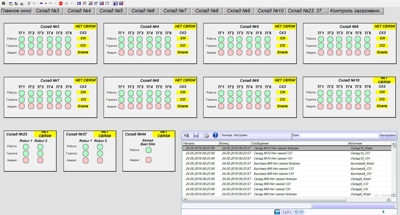This screenshot has width=400, height=215.
Task: Click the undo arrow beside time range
Action: coord(296,212)
